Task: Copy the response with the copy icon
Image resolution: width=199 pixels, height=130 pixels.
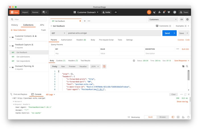Action: [183, 66]
